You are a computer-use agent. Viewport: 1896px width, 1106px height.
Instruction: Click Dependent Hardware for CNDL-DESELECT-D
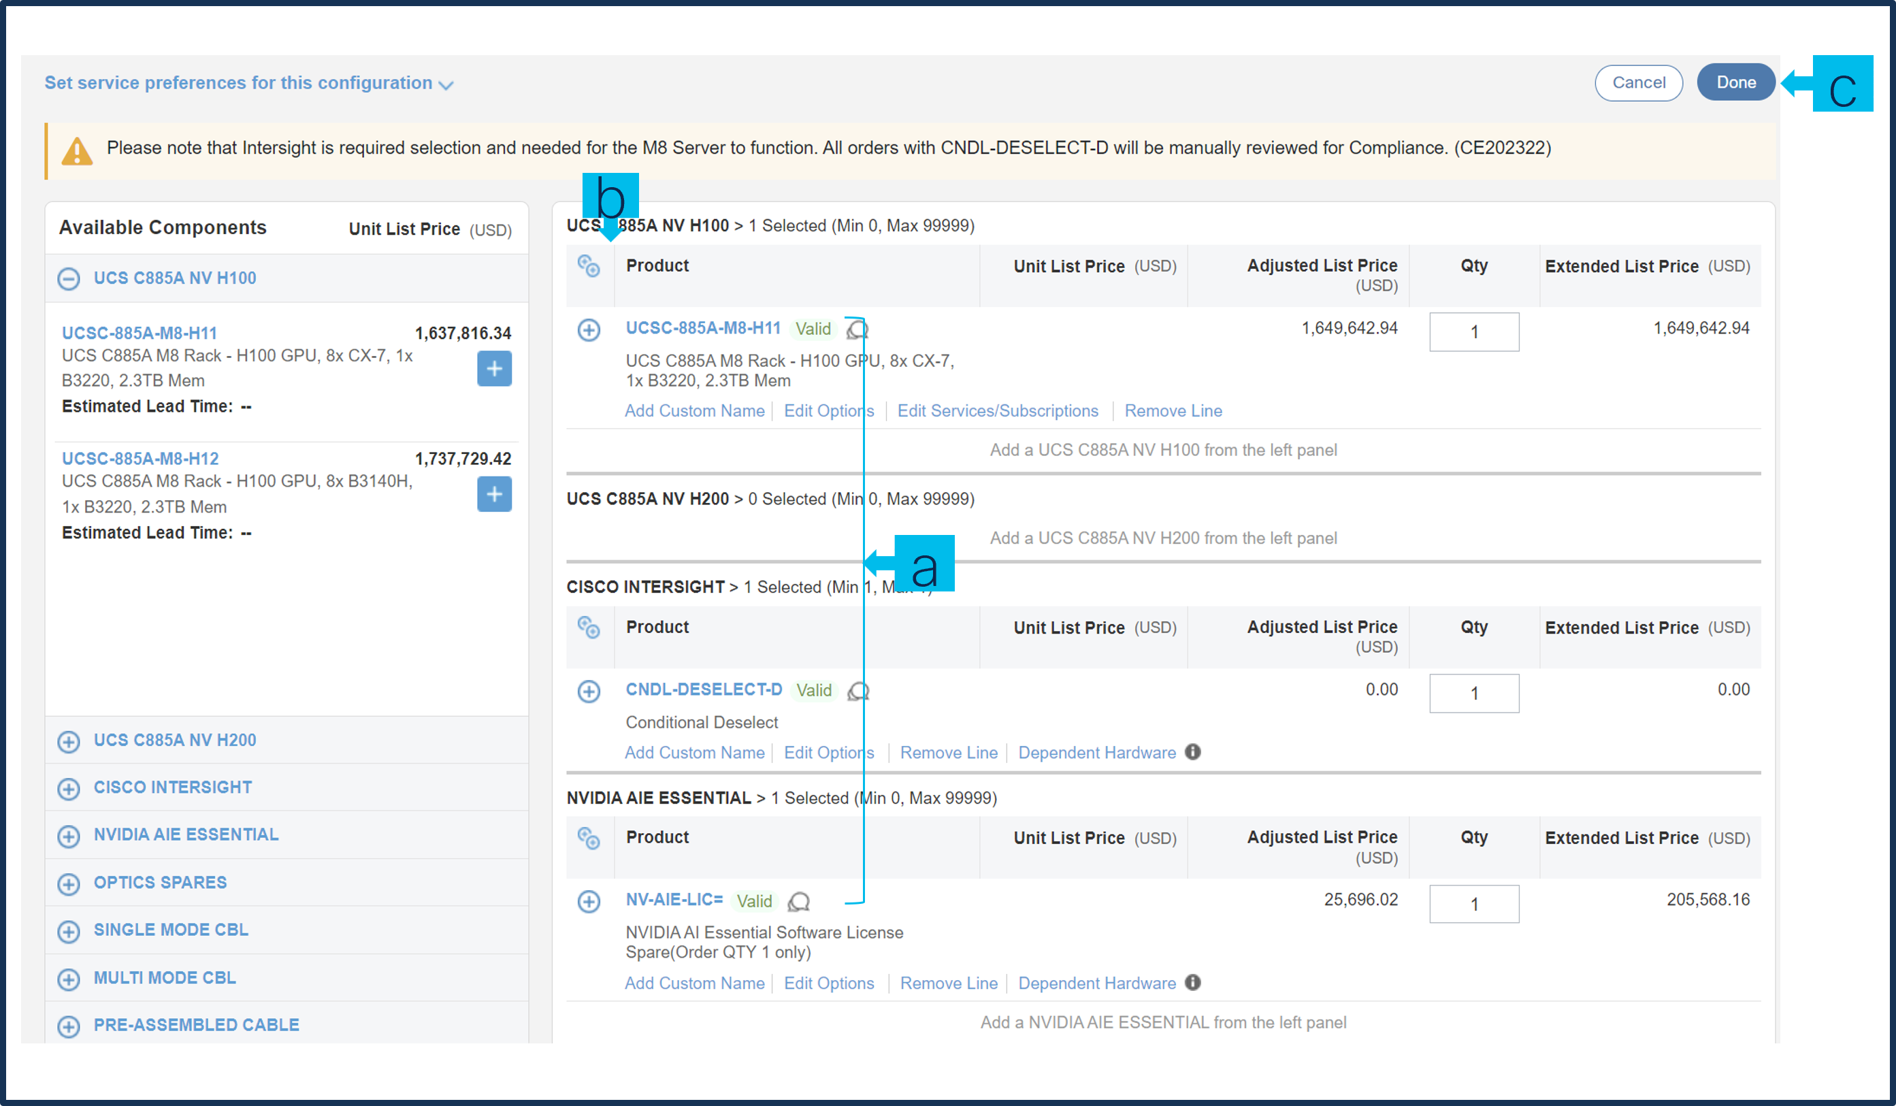coord(1097,752)
